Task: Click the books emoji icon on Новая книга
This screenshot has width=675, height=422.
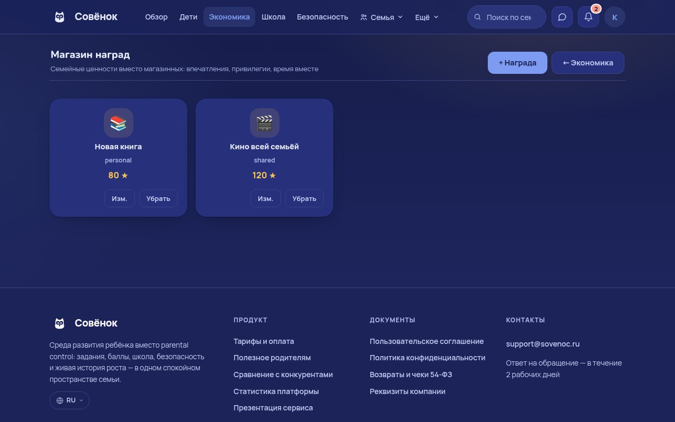Action: pyautogui.click(x=119, y=123)
